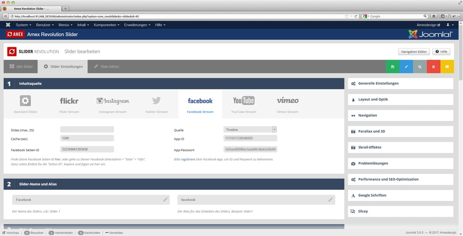Screen dimensions: 463x236
Task: Click the red trash delete icon
Action: click(433, 67)
